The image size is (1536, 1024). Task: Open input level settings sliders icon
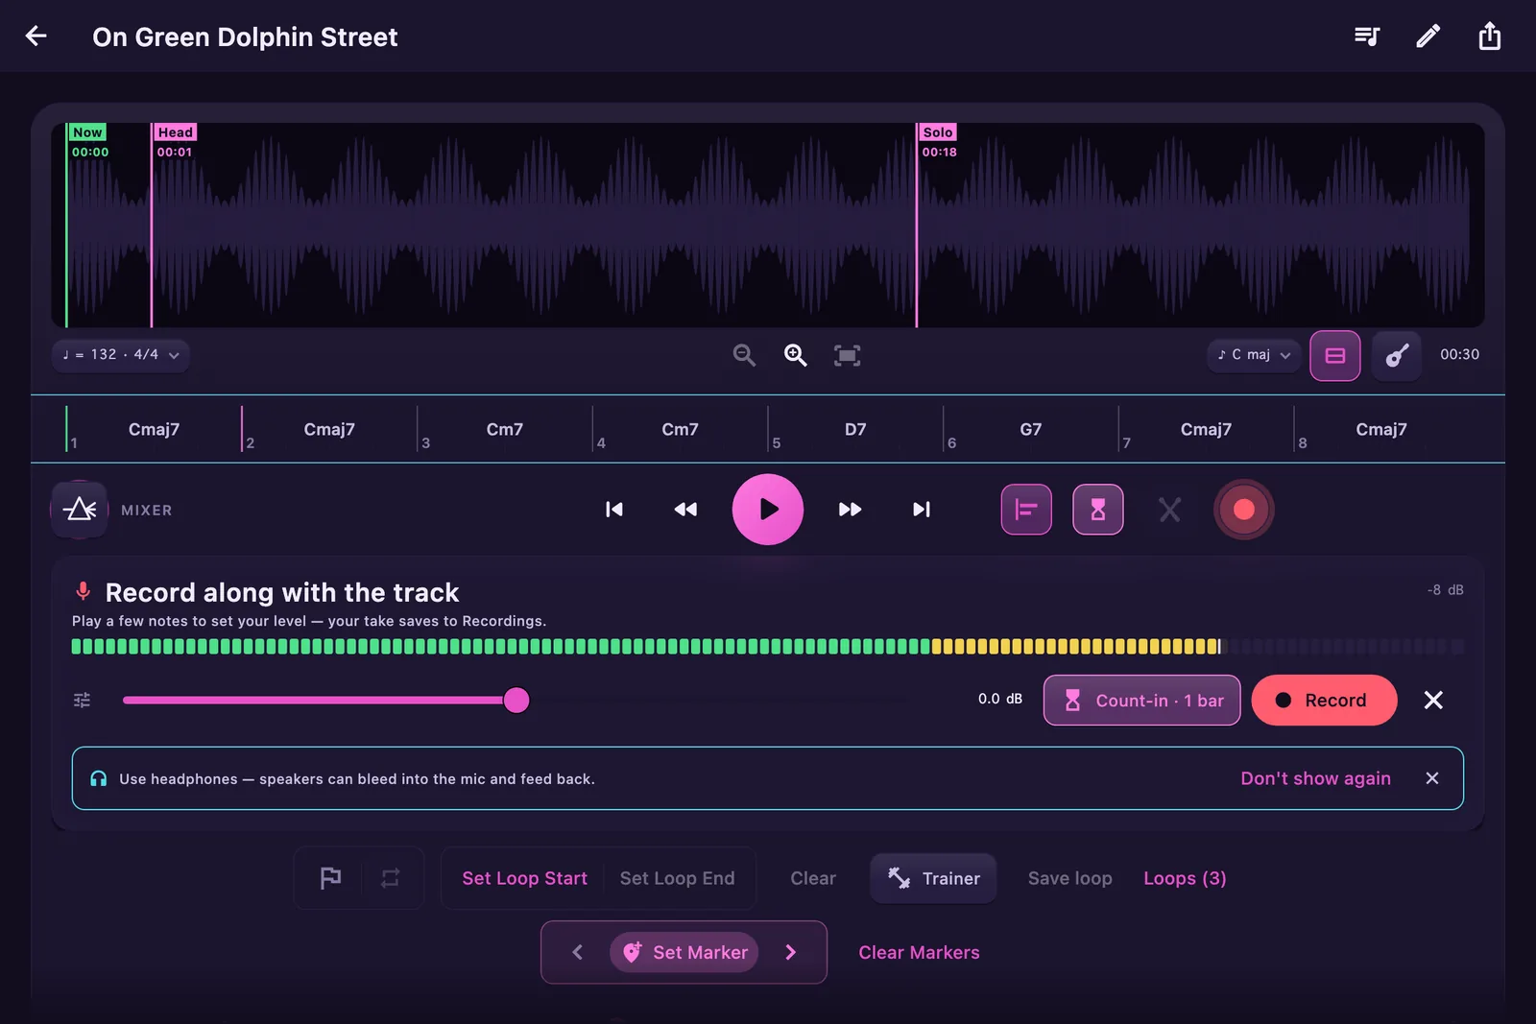coord(83,701)
